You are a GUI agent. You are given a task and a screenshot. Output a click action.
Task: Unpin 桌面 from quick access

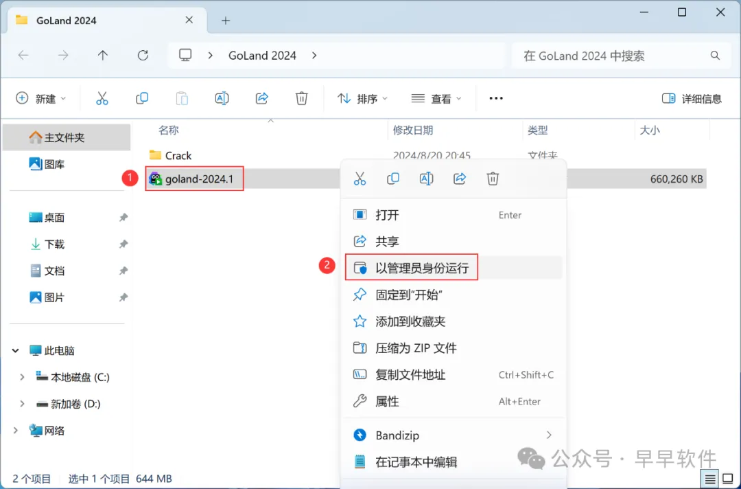pos(123,218)
